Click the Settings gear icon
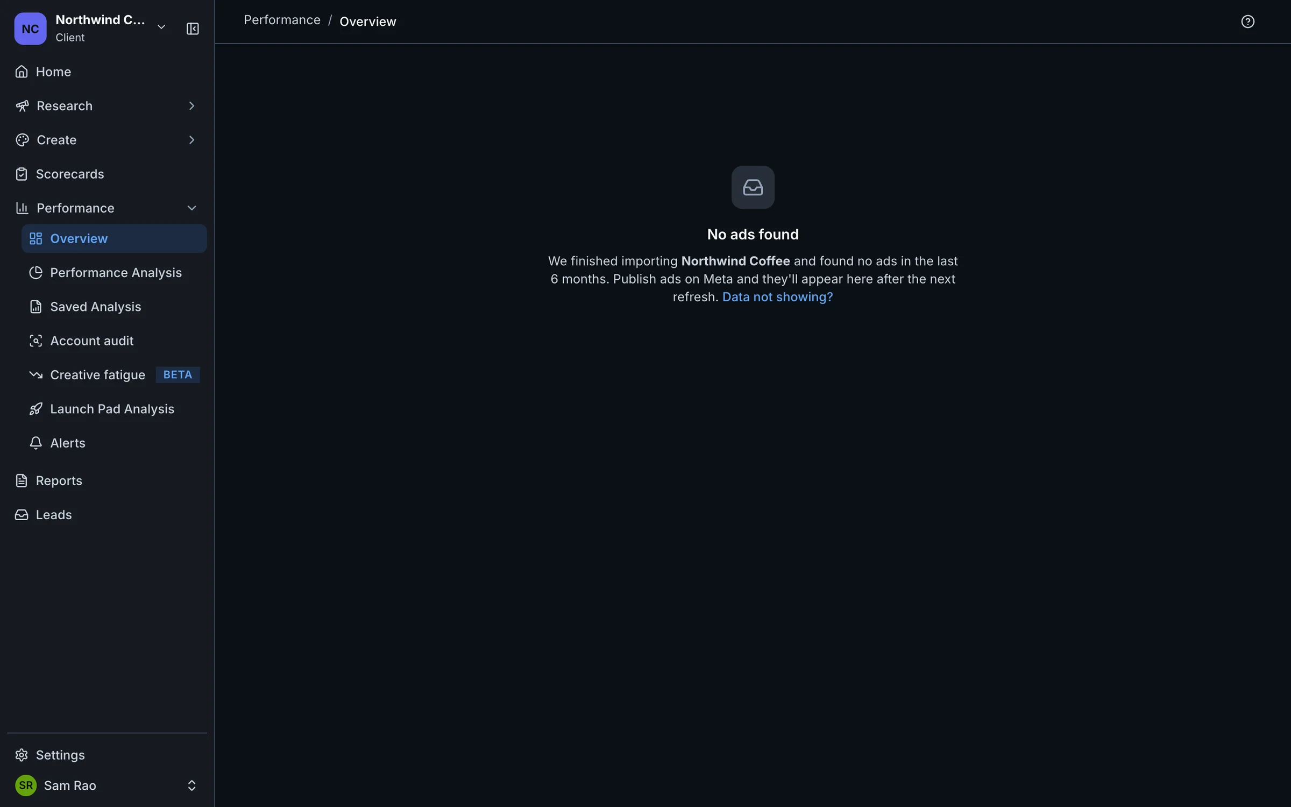The image size is (1291, 807). [x=22, y=755]
